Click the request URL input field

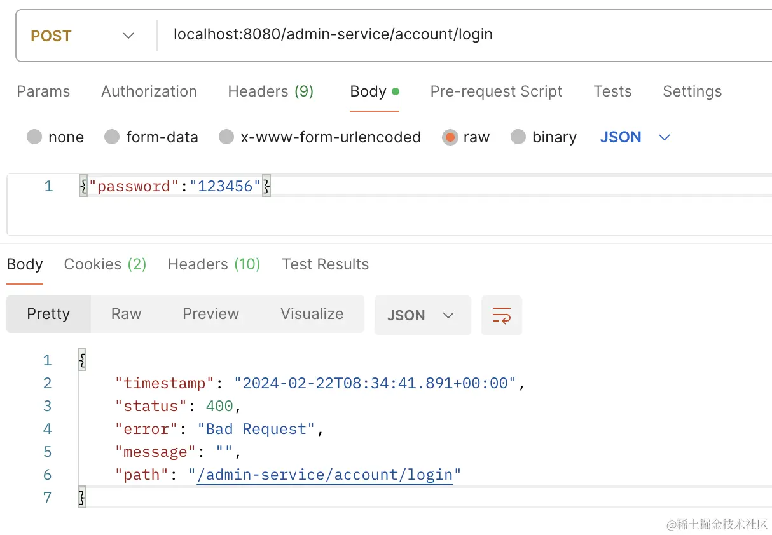pyautogui.click(x=445, y=35)
